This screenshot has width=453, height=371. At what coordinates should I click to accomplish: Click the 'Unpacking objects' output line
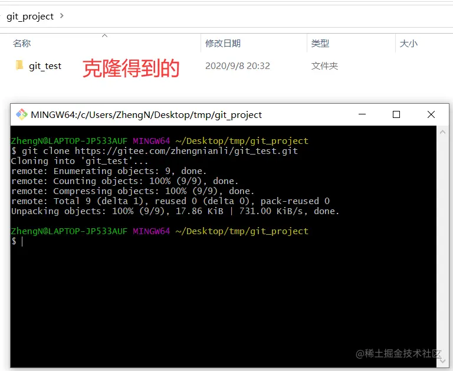tap(175, 211)
